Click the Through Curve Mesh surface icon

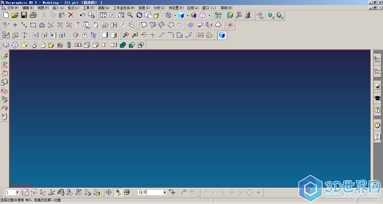pos(162,25)
